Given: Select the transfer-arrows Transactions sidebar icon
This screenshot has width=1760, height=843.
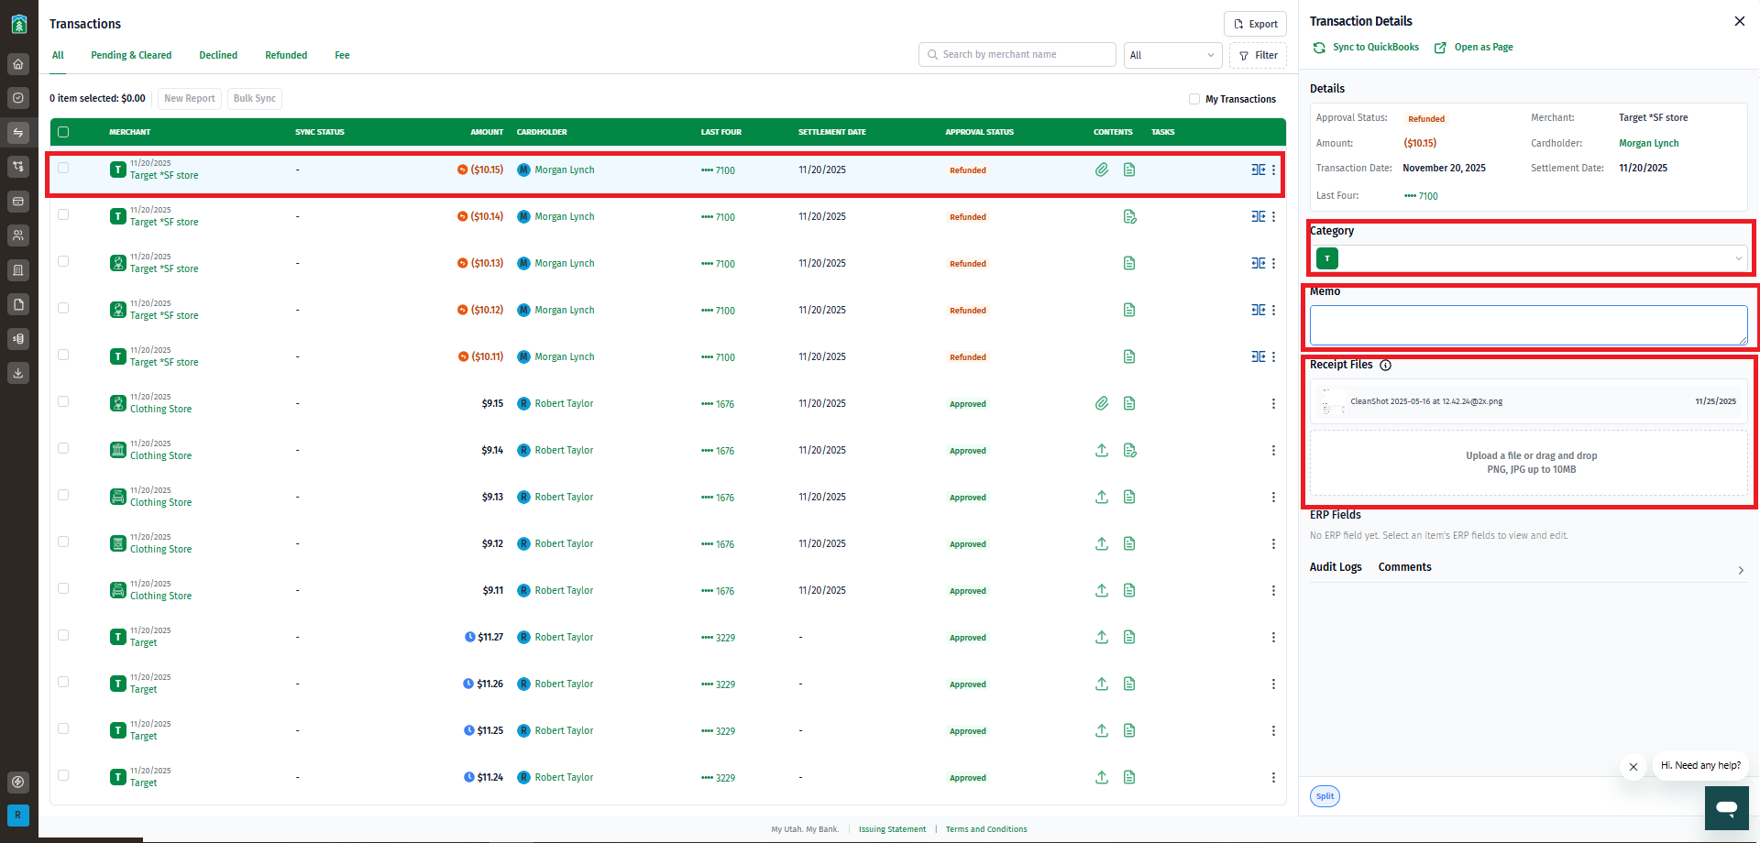Looking at the screenshot, I should (18, 133).
